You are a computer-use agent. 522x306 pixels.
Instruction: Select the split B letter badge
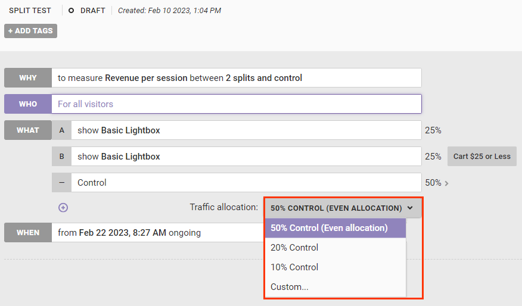point(61,157)
